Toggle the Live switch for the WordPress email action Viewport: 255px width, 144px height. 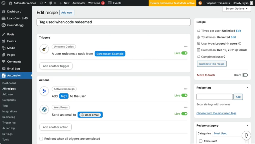pos(184,114)
